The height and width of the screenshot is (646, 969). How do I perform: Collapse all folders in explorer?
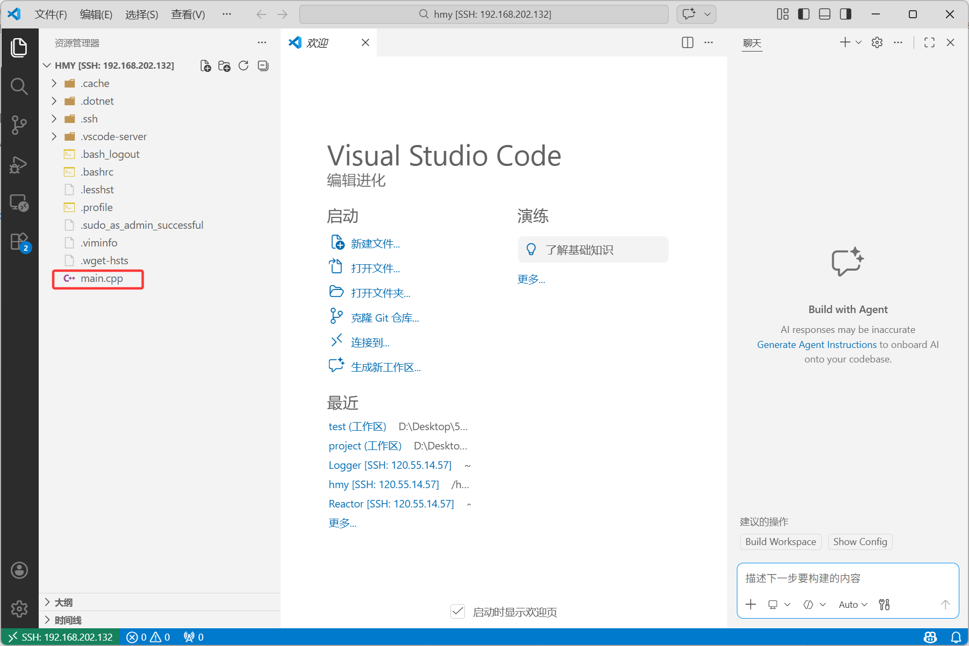263,66
